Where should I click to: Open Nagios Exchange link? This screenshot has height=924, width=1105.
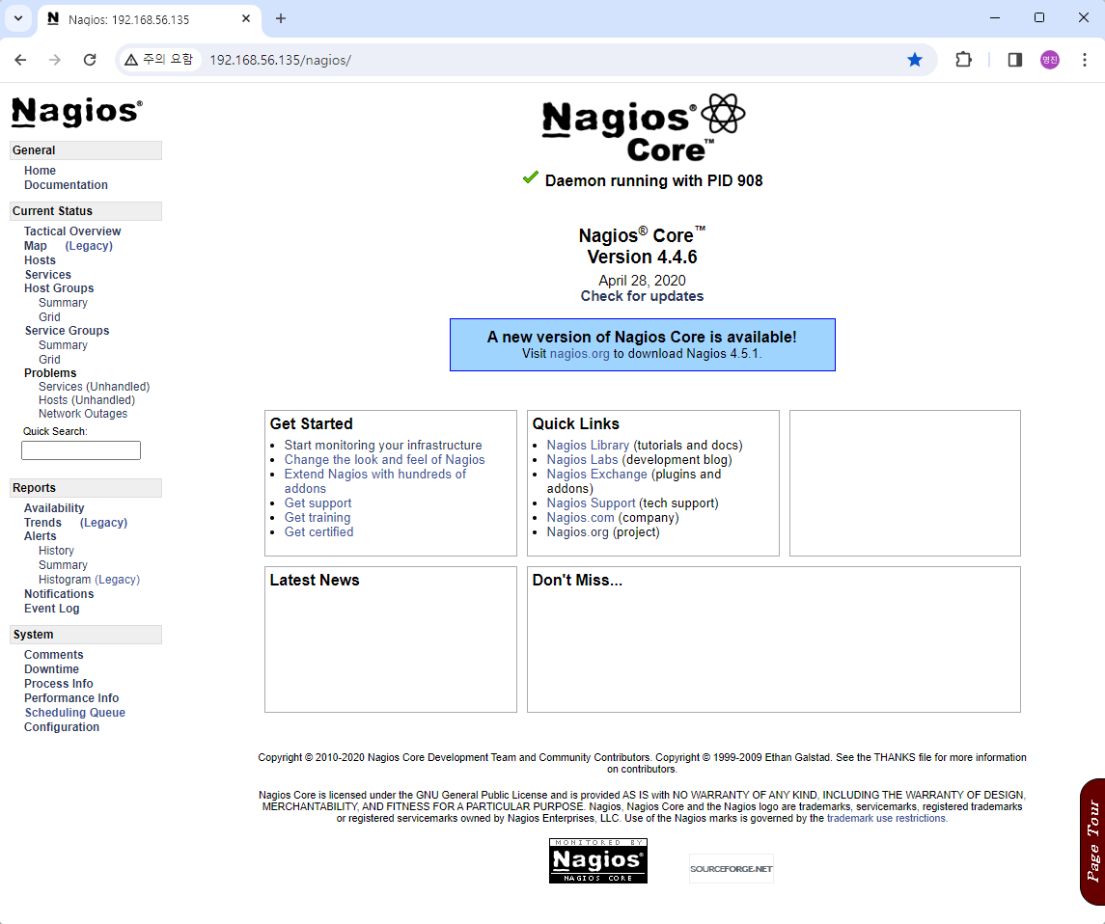click(597, 474)
